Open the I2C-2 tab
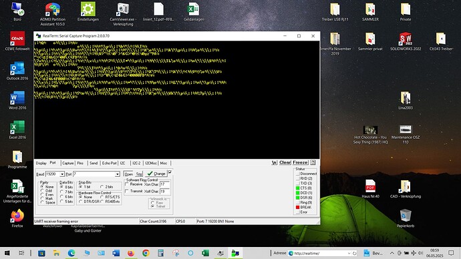The height and width of the screenshot is (259, 461). [x=136, y=163]
